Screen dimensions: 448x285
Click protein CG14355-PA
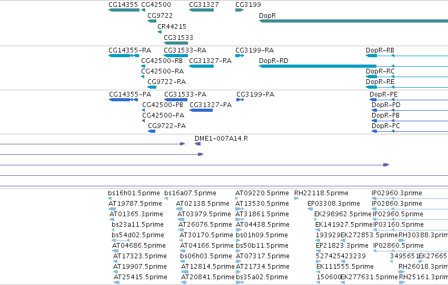pos(123,100)
